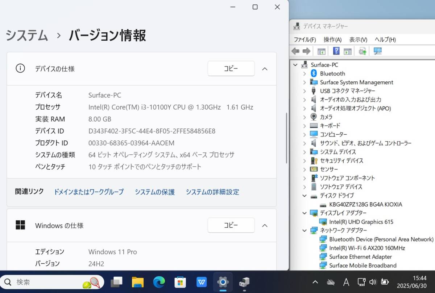This screenshot has width=435, height=293.
Task: Collapse the ネットワーク アダプター category arrow
Action: [304, 231]
